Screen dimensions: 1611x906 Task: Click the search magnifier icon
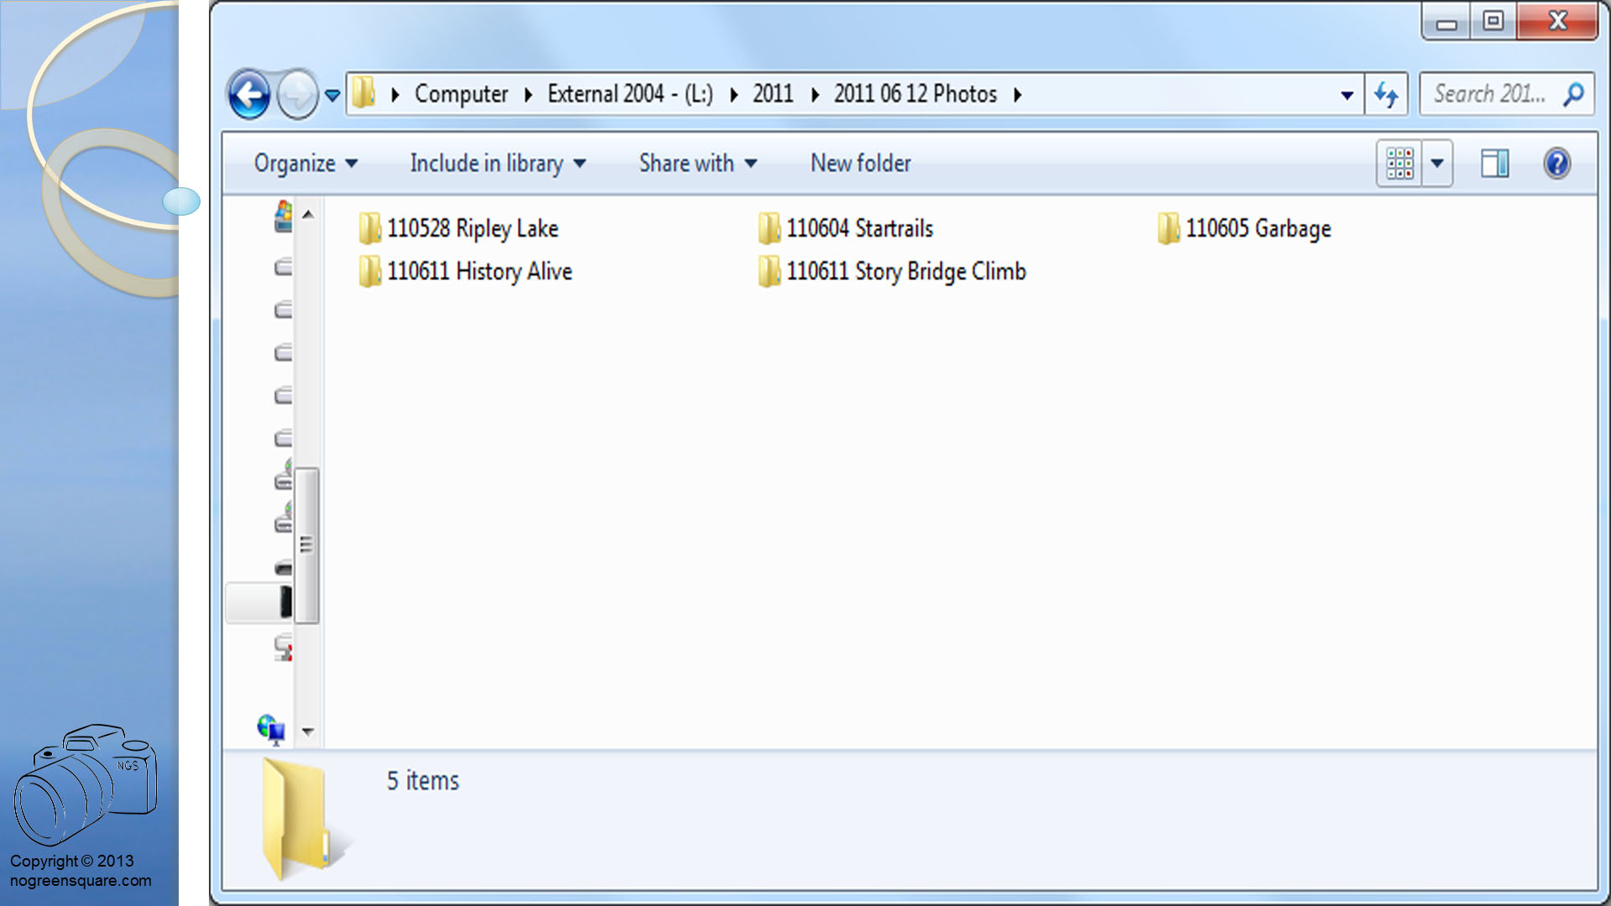(x=1574, y=94)
